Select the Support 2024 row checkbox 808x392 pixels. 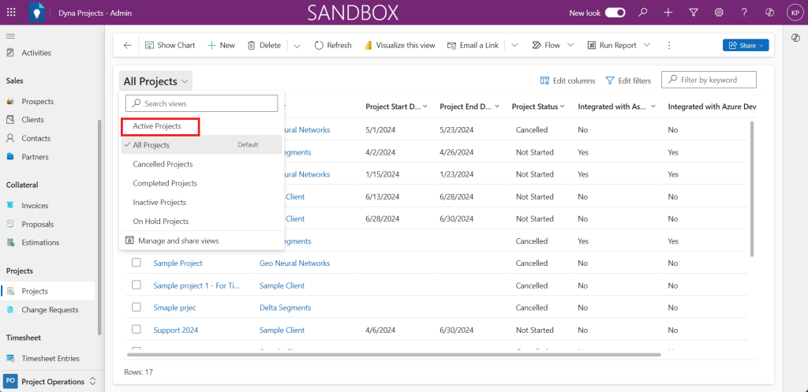[x=137, y=330]
